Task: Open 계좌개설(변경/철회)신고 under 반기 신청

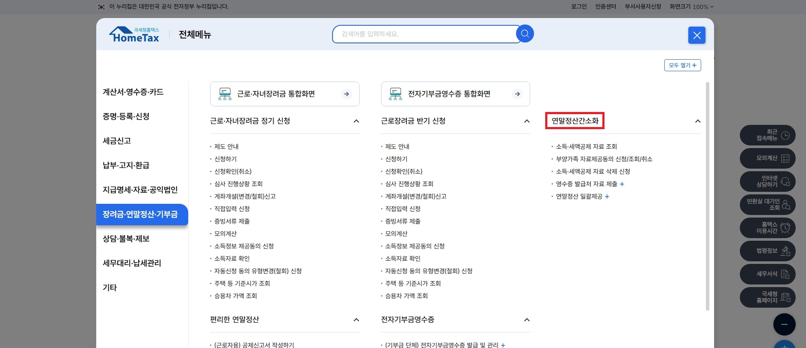Action: 416,197
